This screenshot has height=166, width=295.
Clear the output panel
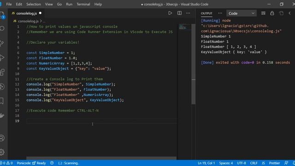[263, 13]
